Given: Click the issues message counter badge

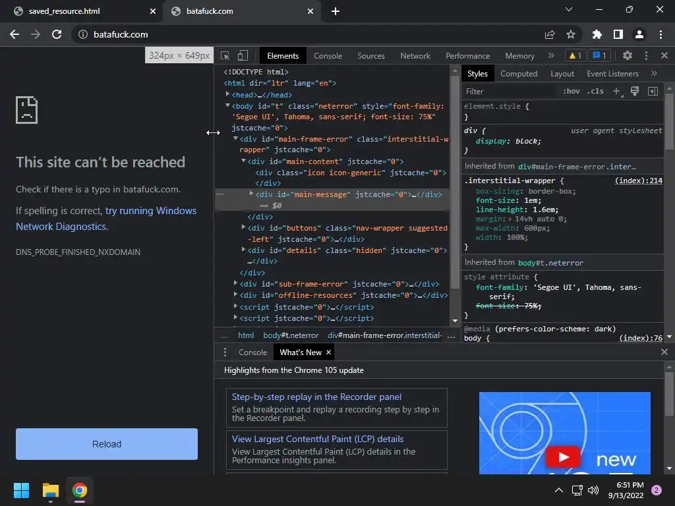Looking at the screenshot, I should (x=600, y=55).
